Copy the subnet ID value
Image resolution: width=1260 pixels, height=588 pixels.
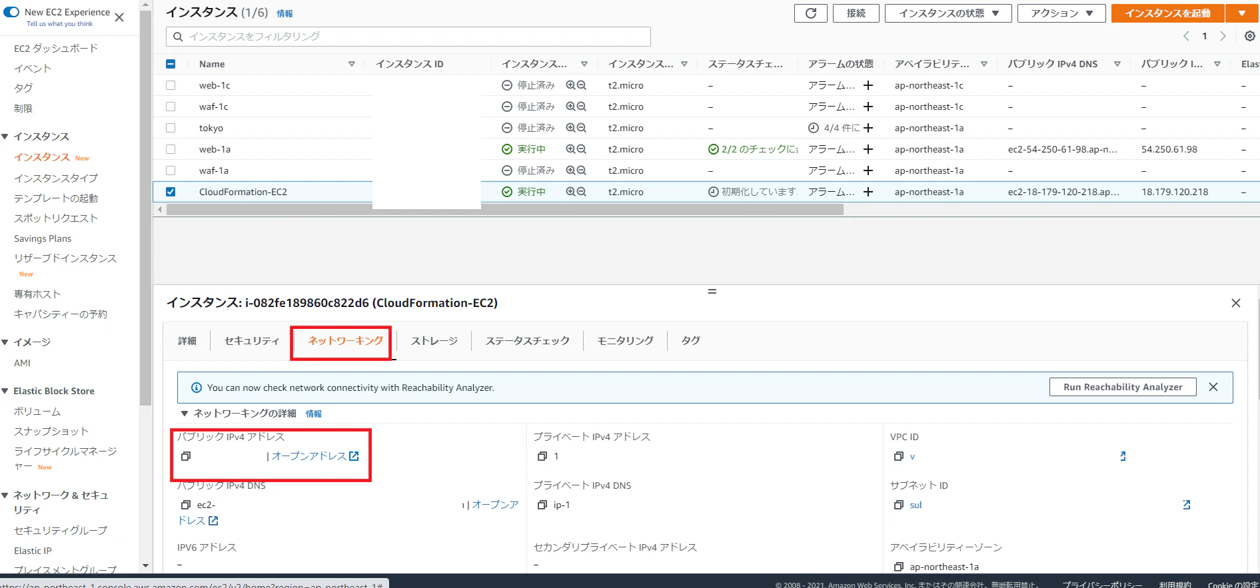(899, 505)
